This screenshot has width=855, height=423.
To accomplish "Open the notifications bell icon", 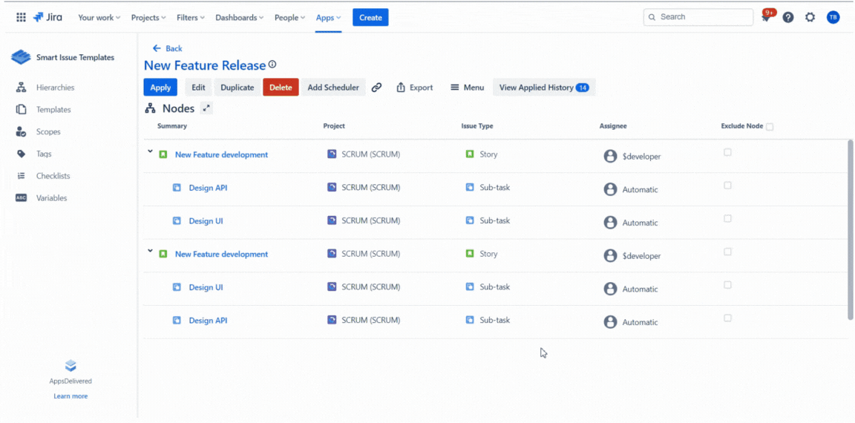I will point(767,17).
